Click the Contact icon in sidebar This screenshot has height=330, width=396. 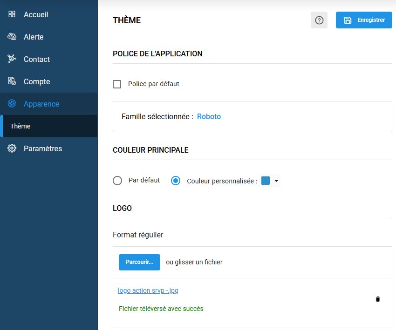(13, 59)
